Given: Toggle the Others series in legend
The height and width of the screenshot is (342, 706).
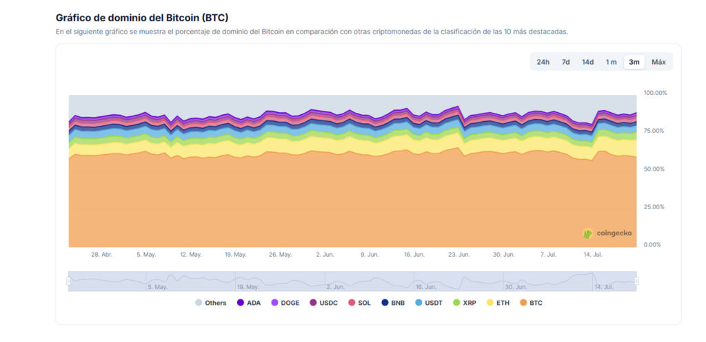Looking at the screenshot, I should [x=211, y=303].
